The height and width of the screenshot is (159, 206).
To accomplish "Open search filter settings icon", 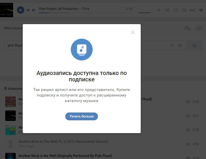I will click(x=180, y=45).
